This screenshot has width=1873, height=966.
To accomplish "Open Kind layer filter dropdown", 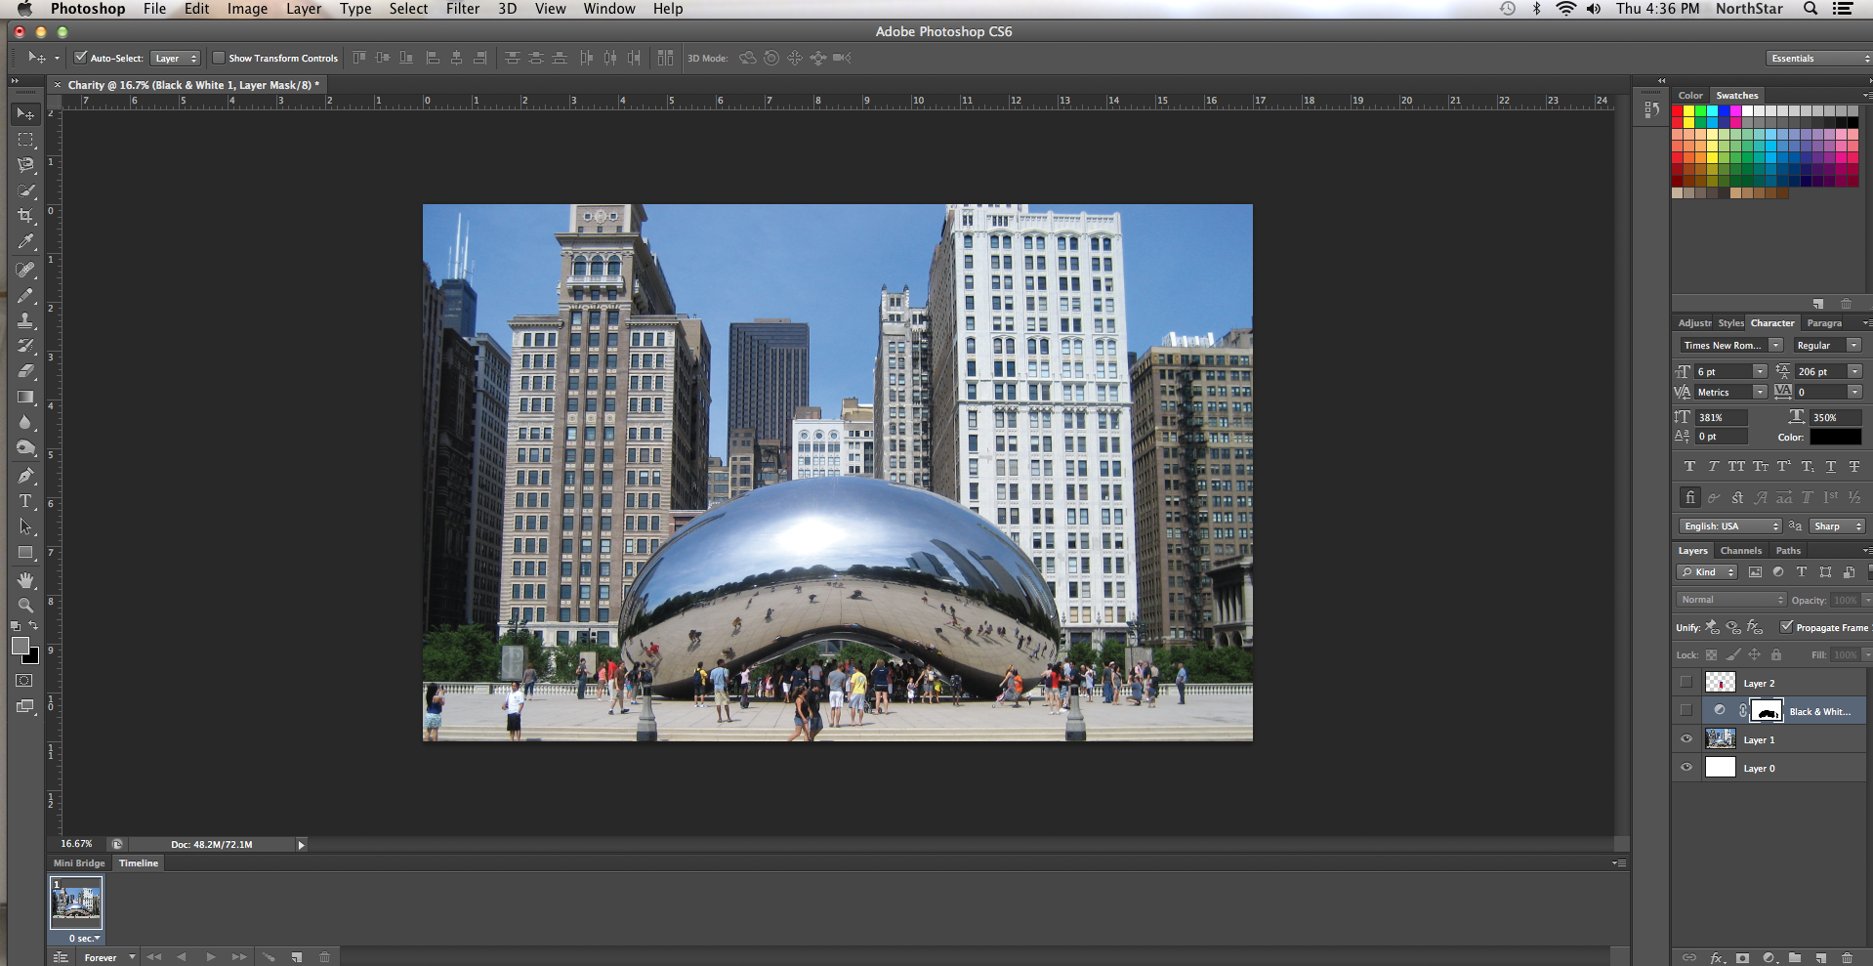I will pyautogui.click(x=1707, y=572).
